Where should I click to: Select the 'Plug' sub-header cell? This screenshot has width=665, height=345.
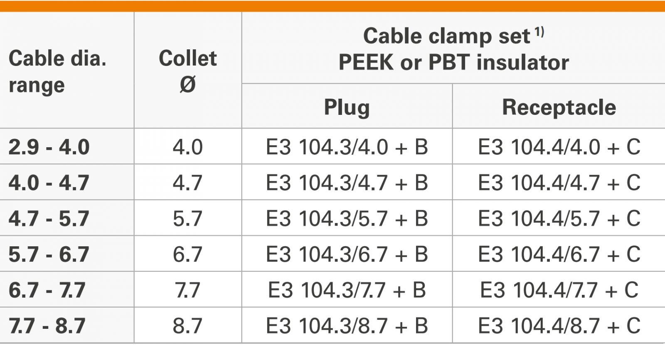pyautogui.click(x=347, y=107)
